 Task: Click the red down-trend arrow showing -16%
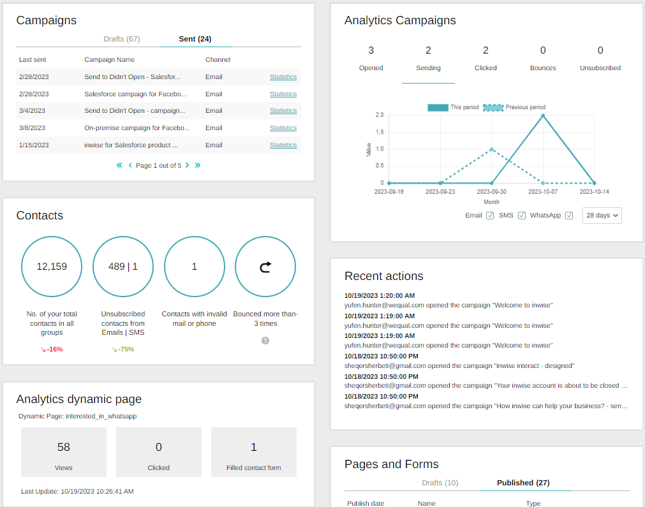pyautogui.click(x=43, y=349)
